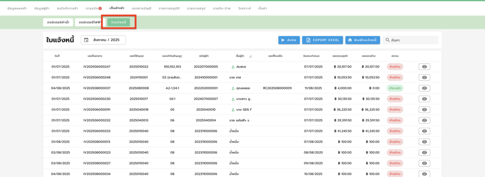485x177 pixels.
Task: Click net total ฿ 41,245.50 in ยอดรวมสุทธิ column
Action: tap(342, 131)
